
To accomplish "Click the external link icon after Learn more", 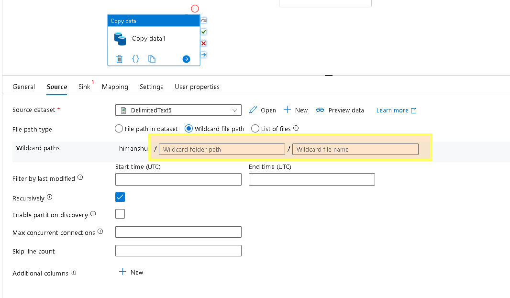I will [x=414, y=110].
